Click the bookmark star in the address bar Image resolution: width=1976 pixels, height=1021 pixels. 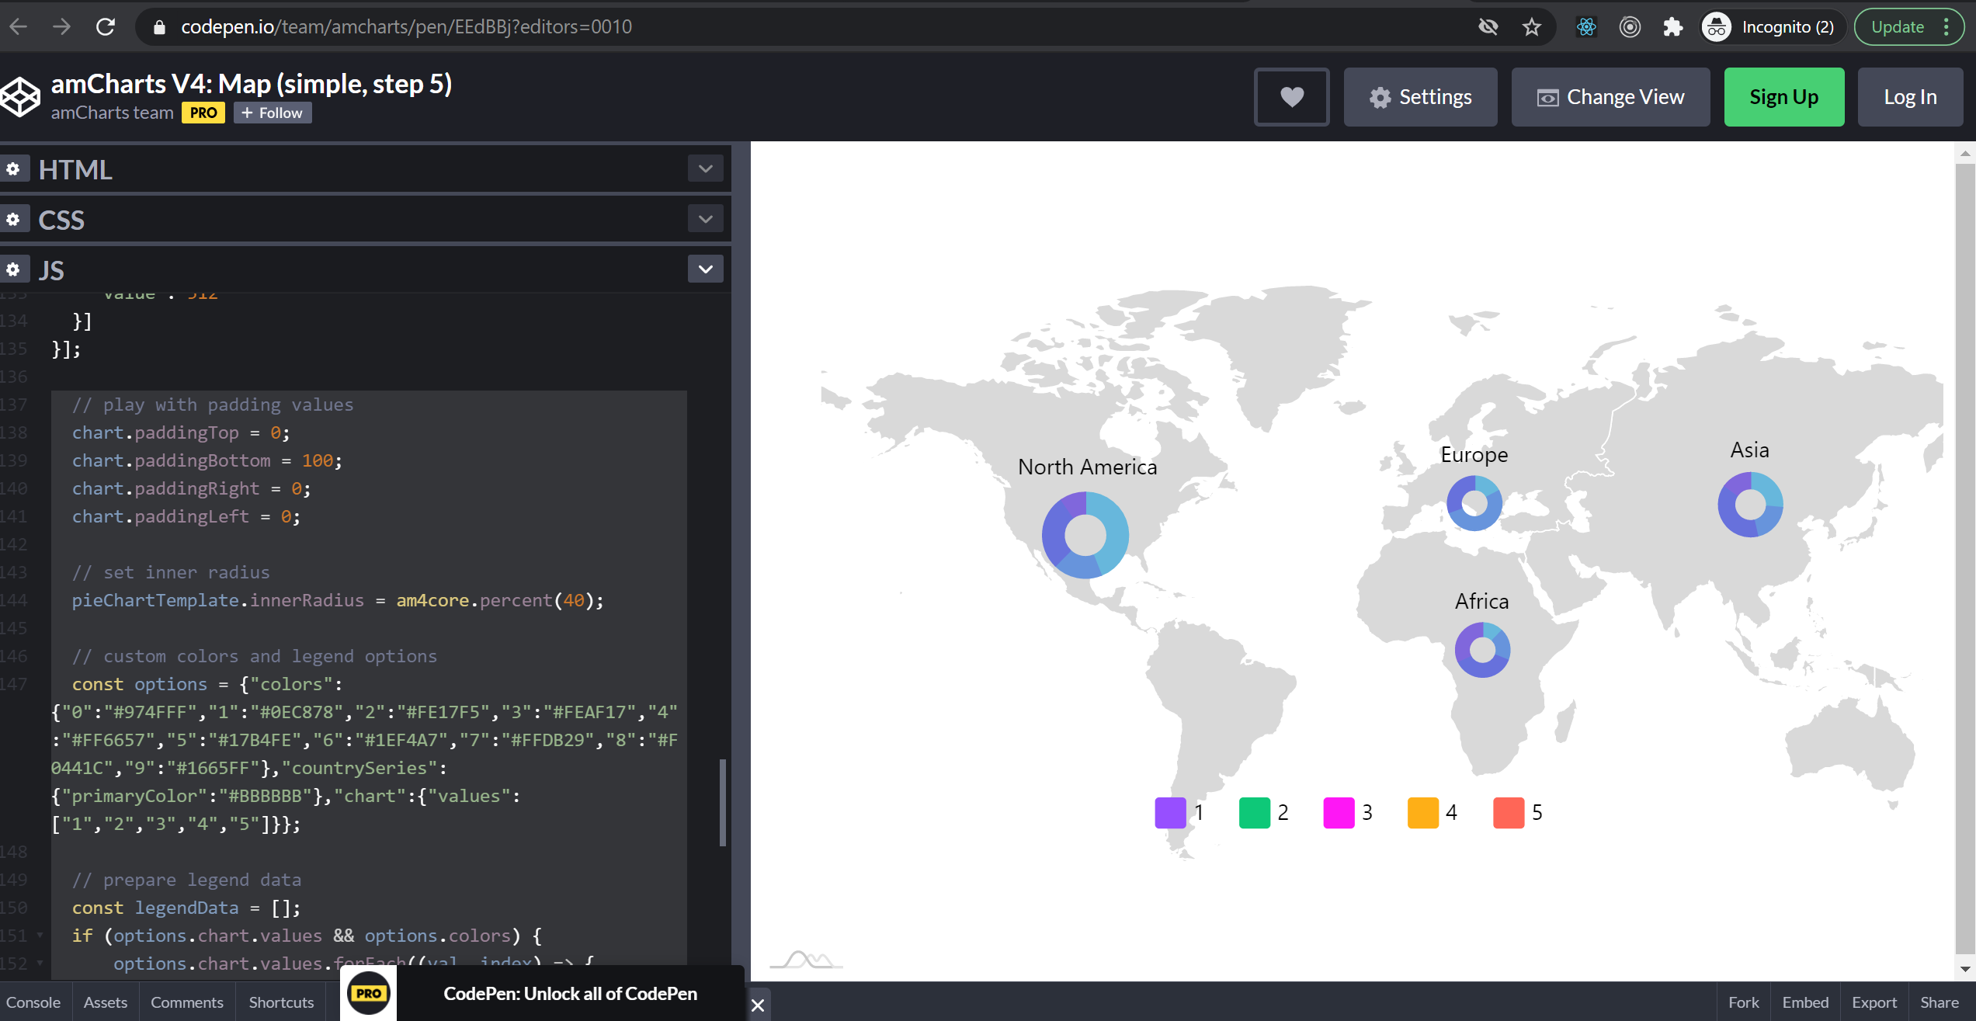pyautogui.click(x=1531, y=26)
